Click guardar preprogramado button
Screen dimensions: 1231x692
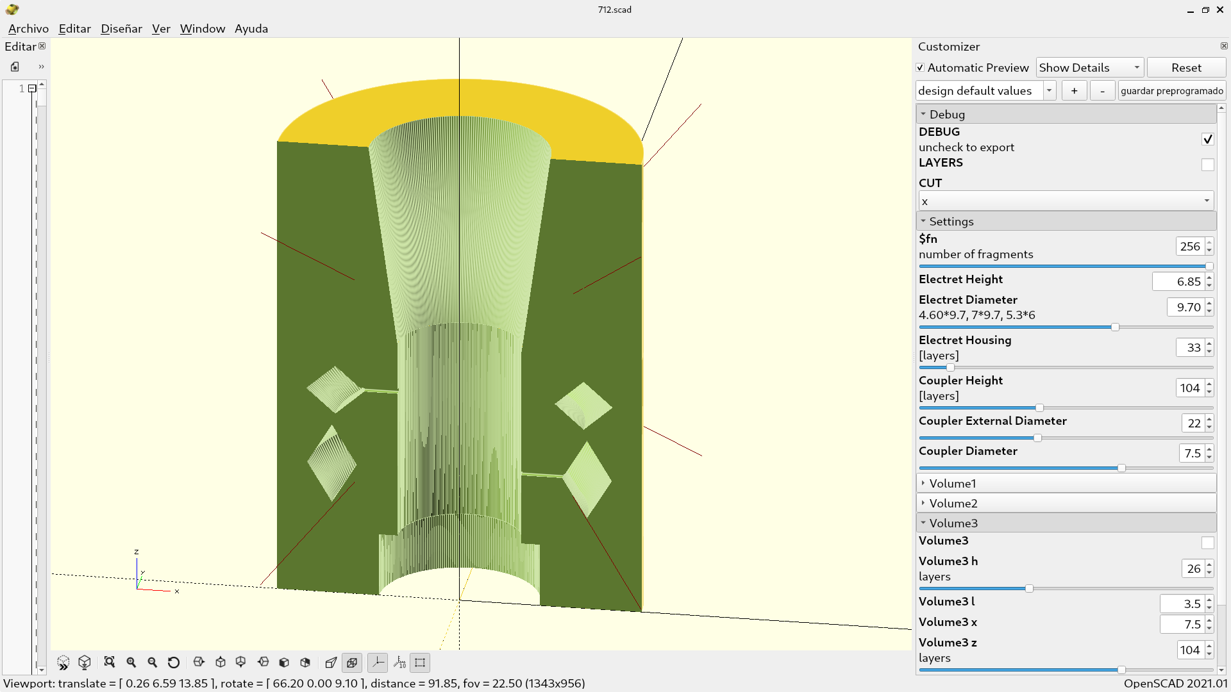1172,91
